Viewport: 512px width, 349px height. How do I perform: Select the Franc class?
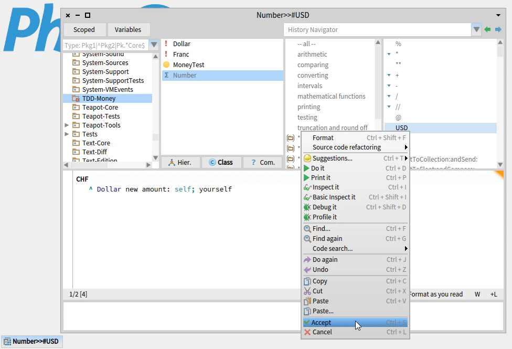point(222,54)
